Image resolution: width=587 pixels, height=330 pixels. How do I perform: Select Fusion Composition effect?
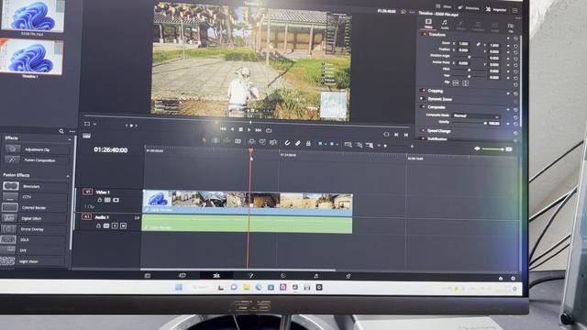pos(37,159)
